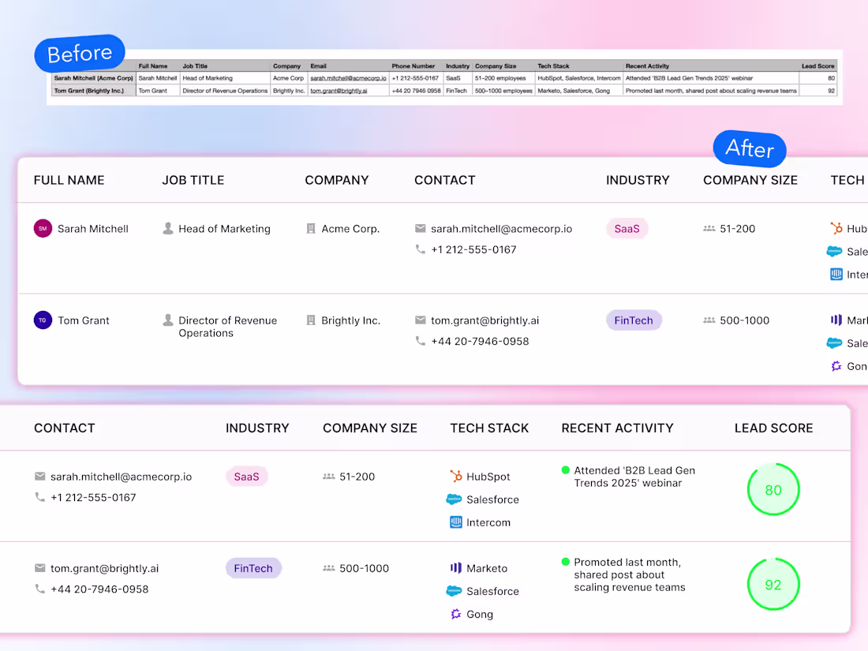The height and width of the screenshot is (651, 868).
Task: Select the HubSpot icon in Sarah's tech stack
Action: pos(456,477)
